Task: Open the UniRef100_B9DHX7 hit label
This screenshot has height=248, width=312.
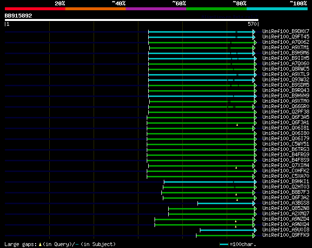Action: [x=279, y=31]
